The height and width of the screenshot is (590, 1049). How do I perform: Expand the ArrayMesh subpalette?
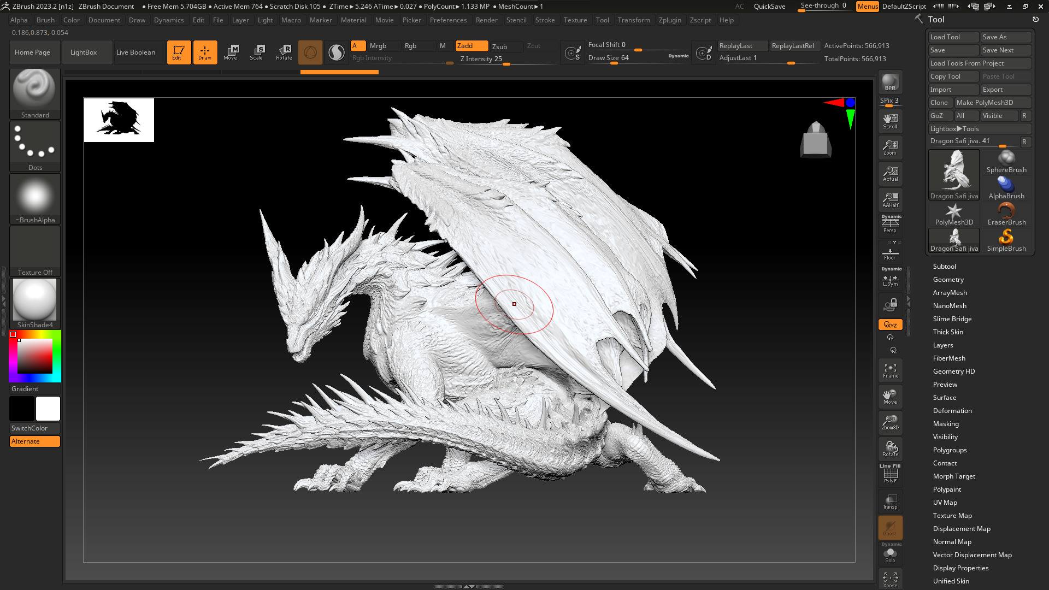pos(950,293)
